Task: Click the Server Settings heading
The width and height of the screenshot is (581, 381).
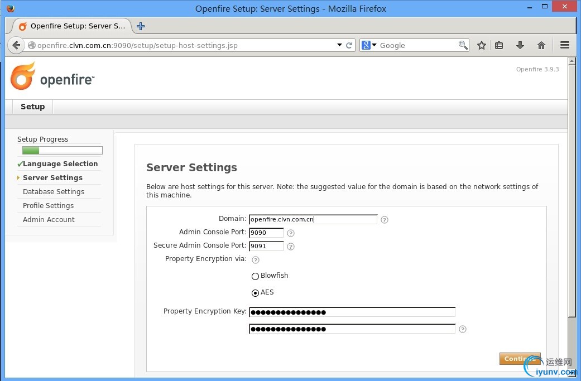Action: click(x=191, y=167)
